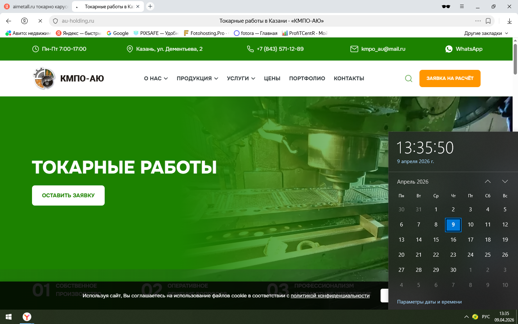Expand the УСЛУГИ dropdown menu
This screenshot has width=518, height=324.
point(241,78)
